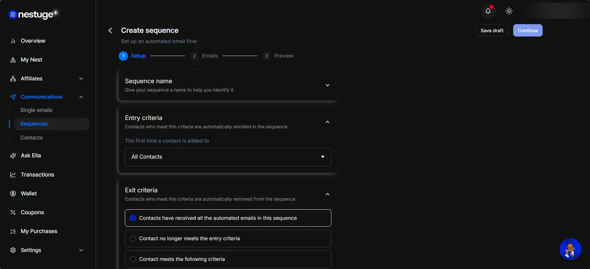Click the Transactions chart icon
Image resolution: width=590 pixels, height=269 pixels.
tap(13, 175)
